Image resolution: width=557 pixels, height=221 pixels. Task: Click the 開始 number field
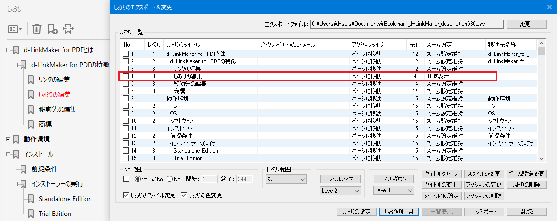coord(209,179)
